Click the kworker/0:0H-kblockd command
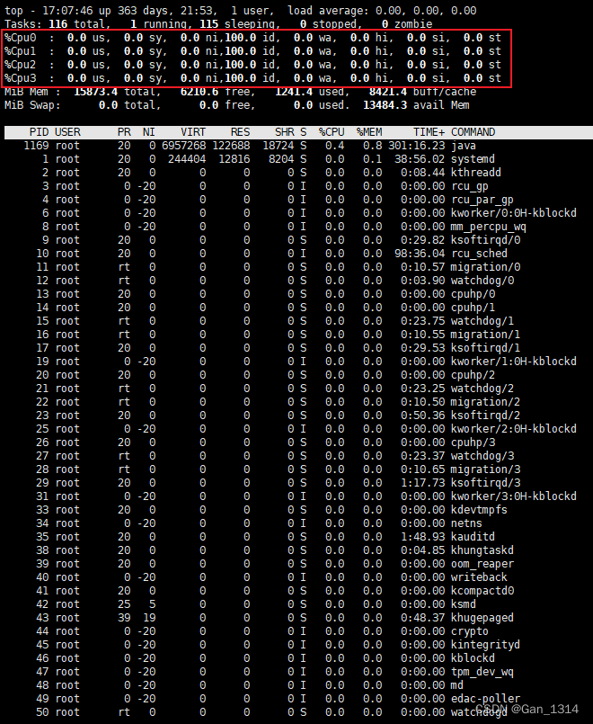Screen dimensions: 593x724 pyautogui.click(x=514, y=213)
